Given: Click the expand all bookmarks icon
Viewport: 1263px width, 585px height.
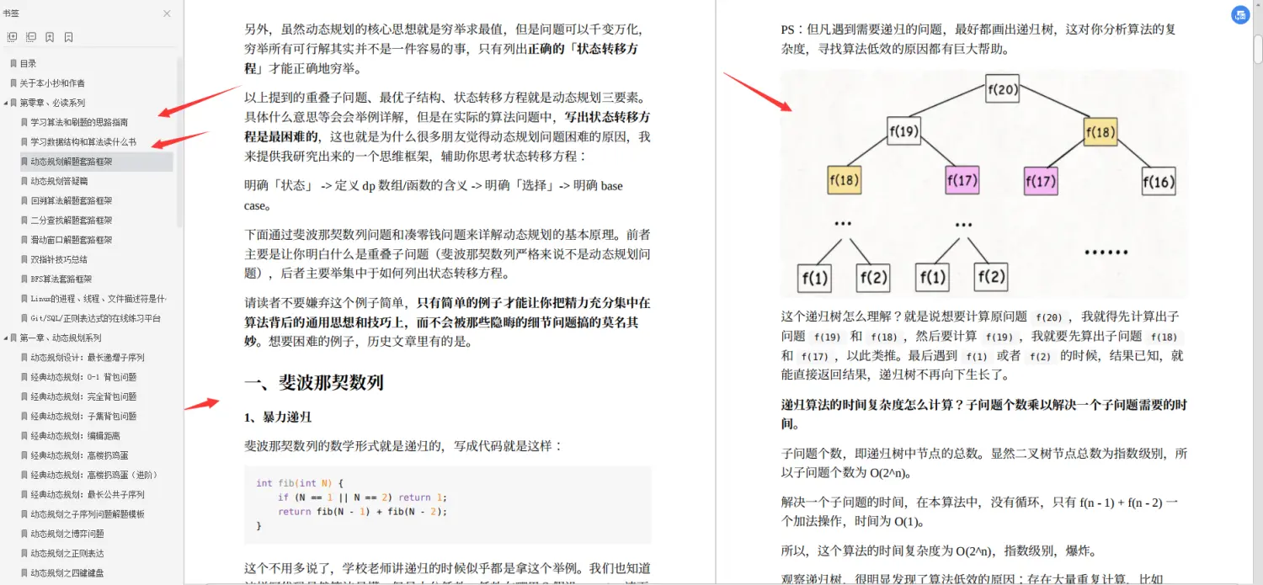Looking at the screenshot, I should coord(12,36).
